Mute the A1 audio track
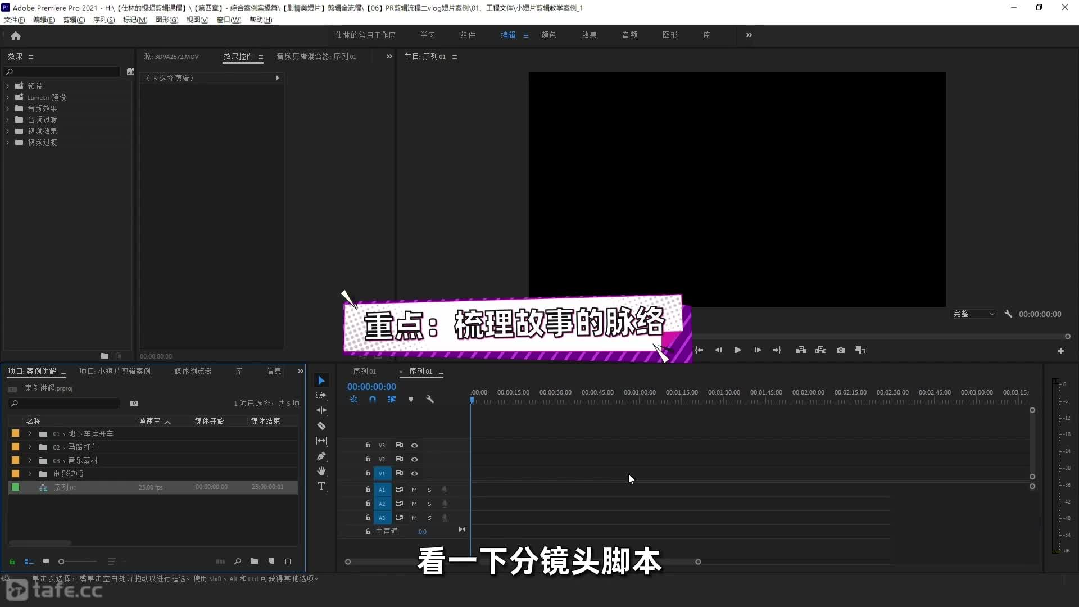 click(414, 490)
